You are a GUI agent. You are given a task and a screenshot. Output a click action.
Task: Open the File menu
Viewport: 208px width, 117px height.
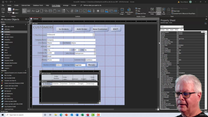[3, 6]
